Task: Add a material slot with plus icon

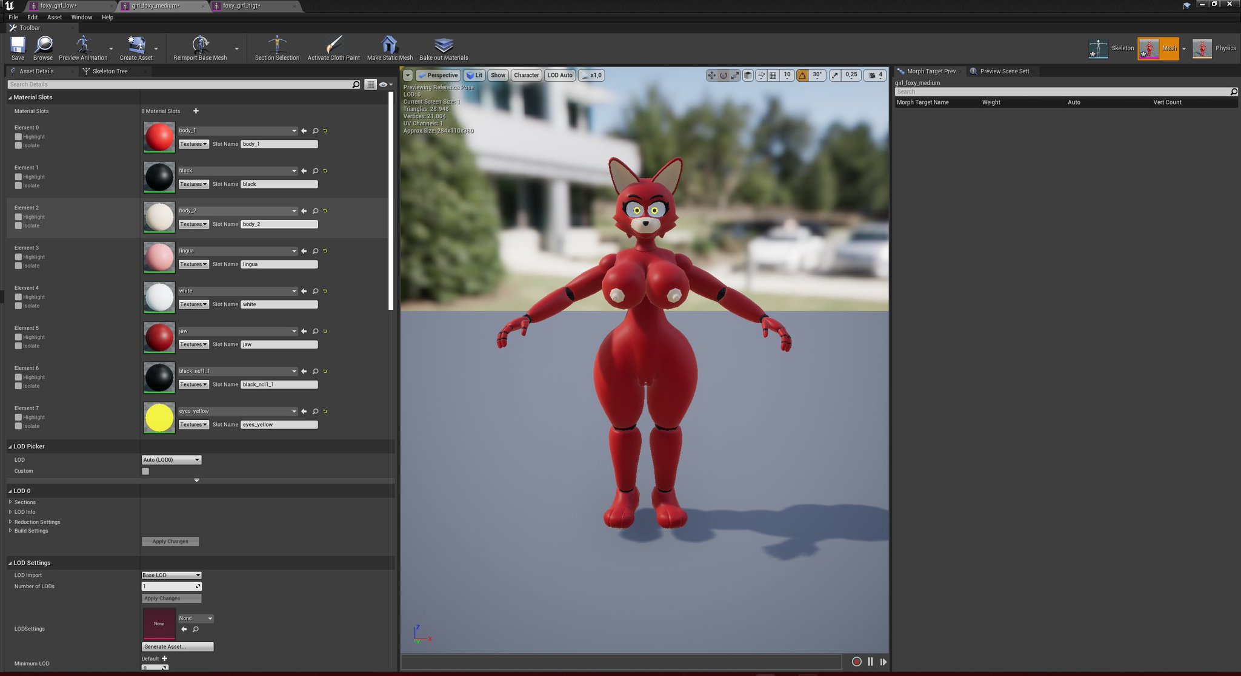Action: click(196, 111)
